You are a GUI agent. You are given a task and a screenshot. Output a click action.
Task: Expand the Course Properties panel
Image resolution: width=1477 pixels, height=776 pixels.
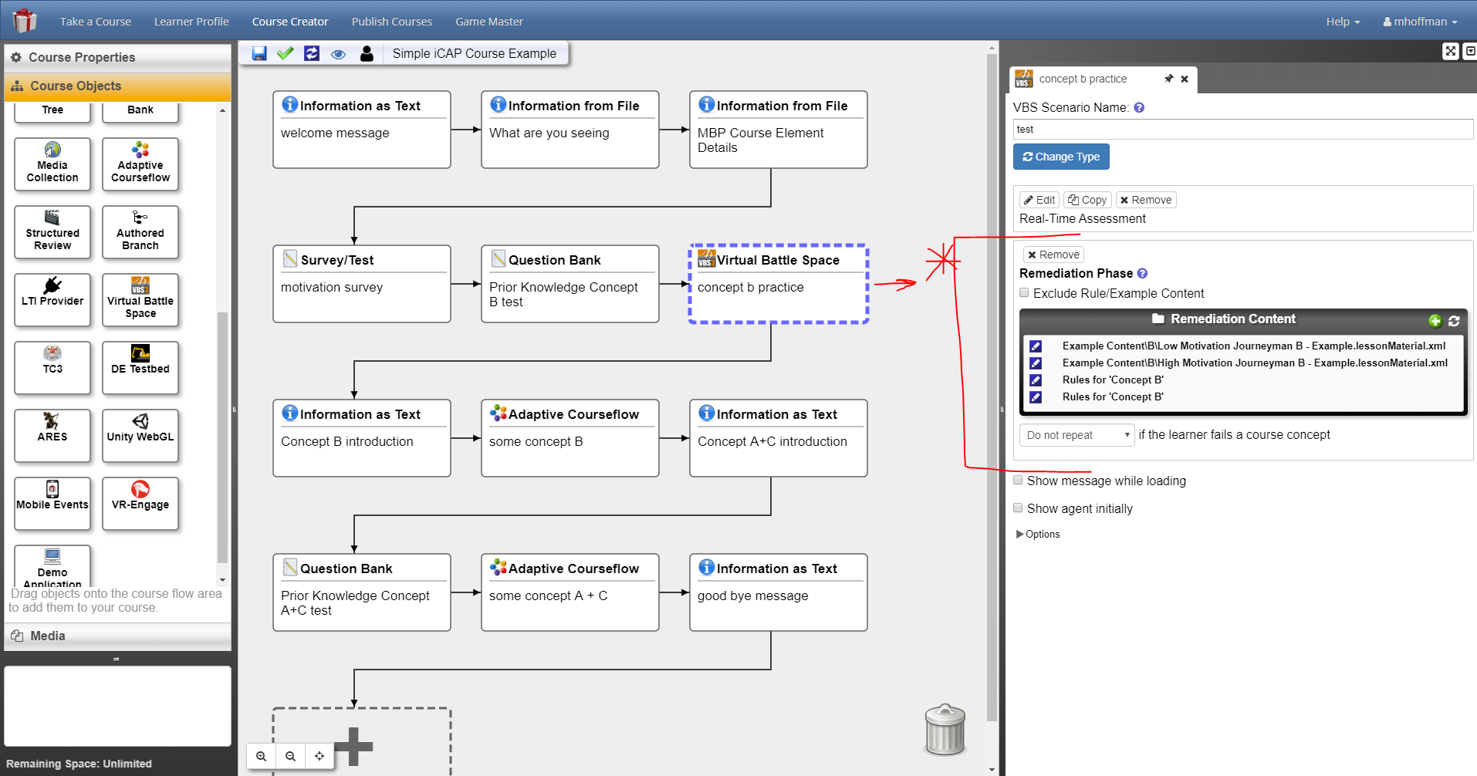[x=117, y=57]
